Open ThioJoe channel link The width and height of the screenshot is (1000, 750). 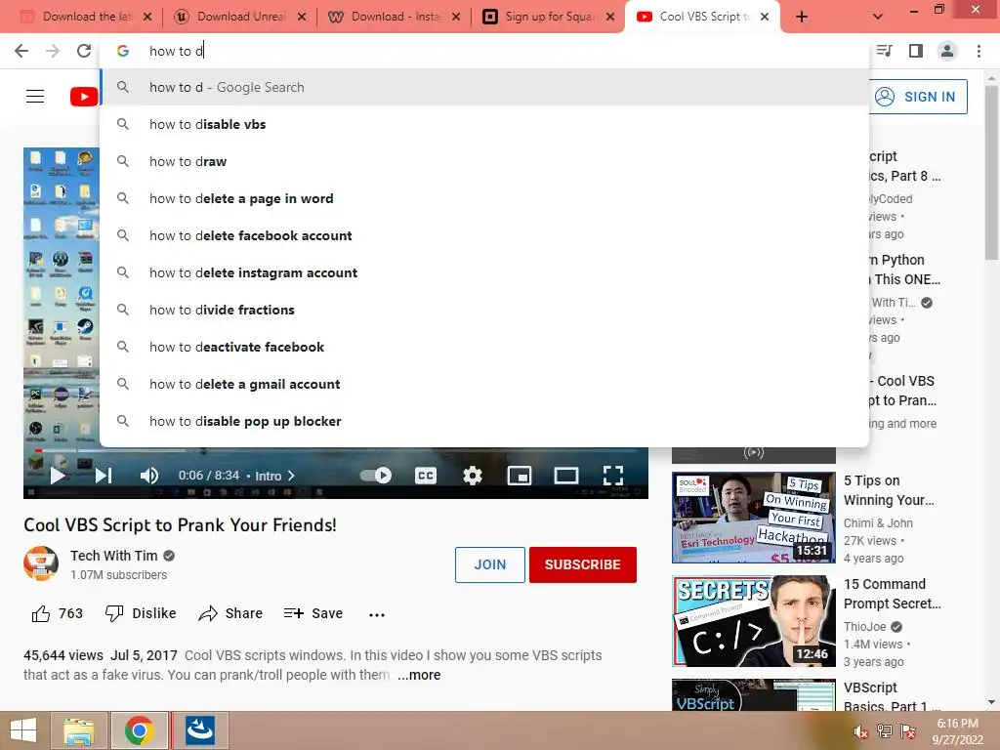[x=865, y=627]
